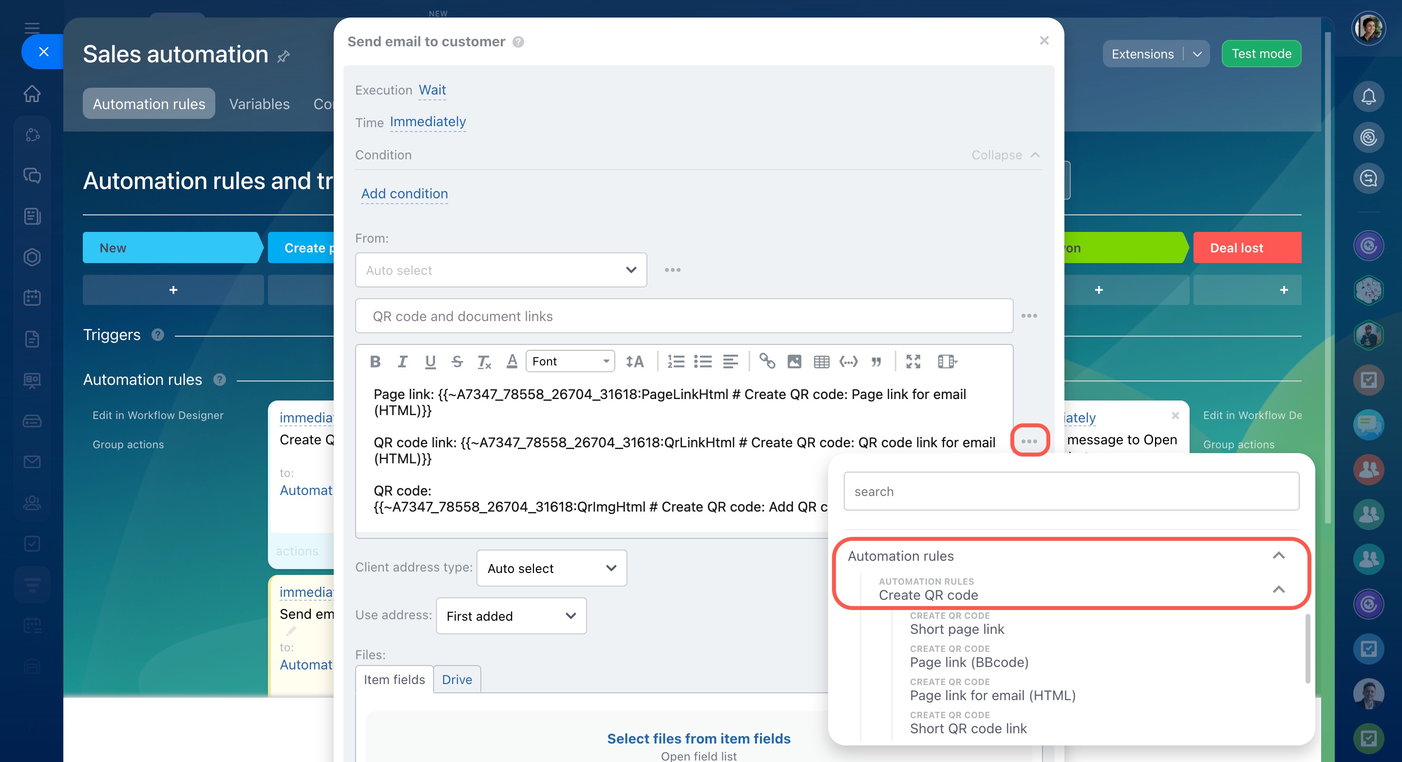This screenshot has width=1402, height=762.
Task: Click the Add condition link
Action: [x=404, y=194]
